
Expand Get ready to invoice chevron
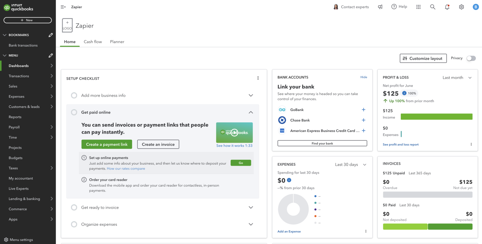click(x=251, y=208)
